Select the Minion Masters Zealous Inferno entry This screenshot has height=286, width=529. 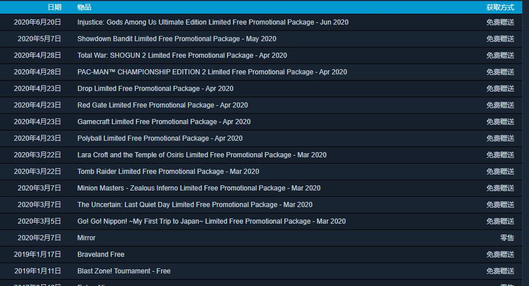pos(199,188)
